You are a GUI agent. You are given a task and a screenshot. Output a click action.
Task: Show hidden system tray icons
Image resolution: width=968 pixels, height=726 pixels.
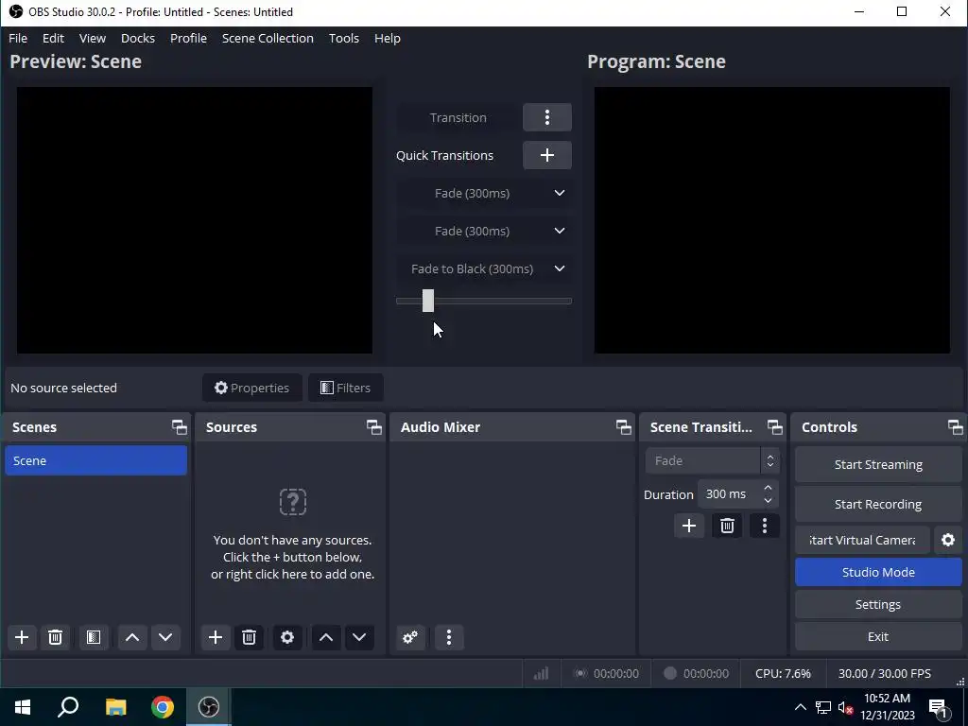tap(800, 707)
